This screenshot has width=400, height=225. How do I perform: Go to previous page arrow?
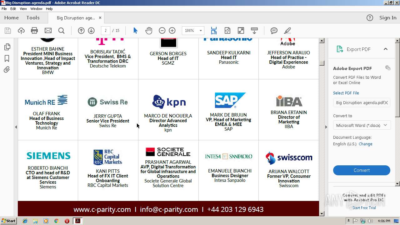point(81,31)
